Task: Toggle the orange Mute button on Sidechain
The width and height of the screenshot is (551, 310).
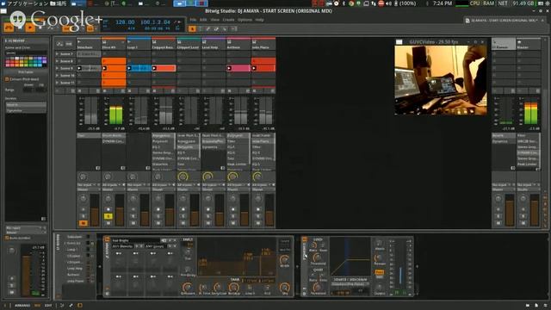Action: point(84,223)
